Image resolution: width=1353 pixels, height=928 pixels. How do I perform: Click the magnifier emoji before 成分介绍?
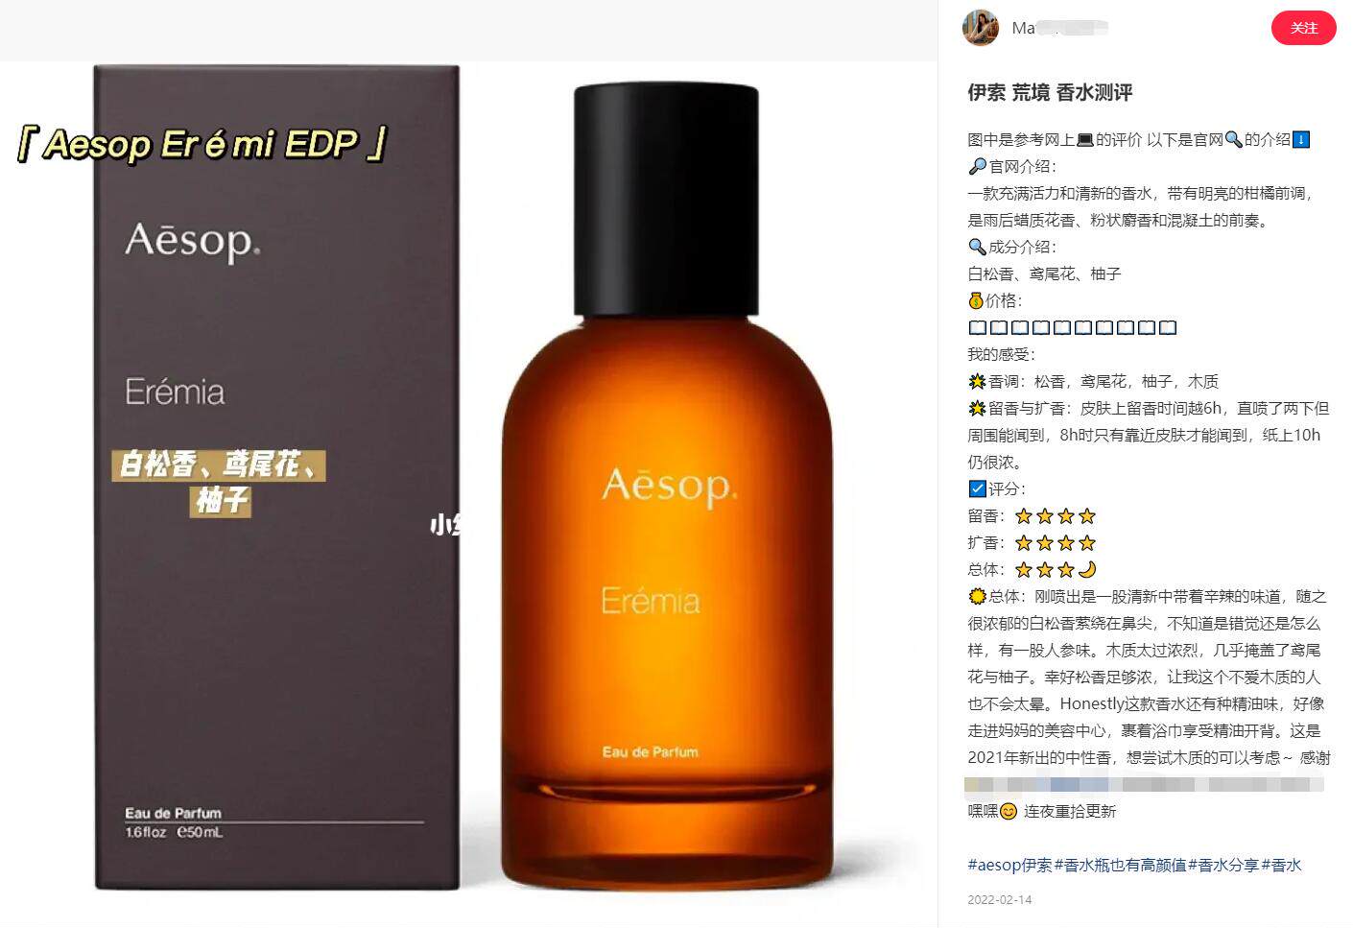click(x=977, y=247)
